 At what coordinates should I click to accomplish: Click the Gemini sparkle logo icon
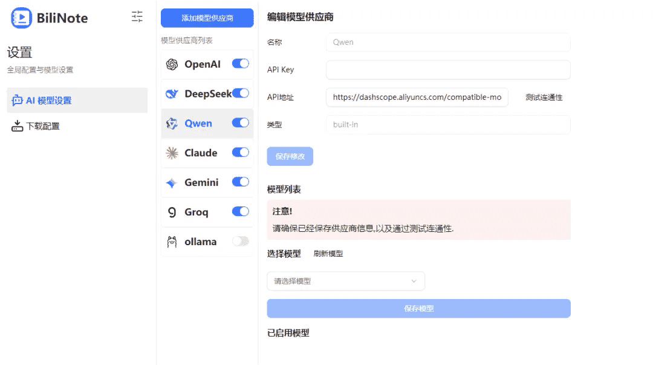[x=172, y=183]
